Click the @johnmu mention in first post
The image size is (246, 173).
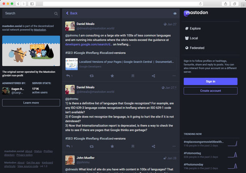click(x=72, y=36)
